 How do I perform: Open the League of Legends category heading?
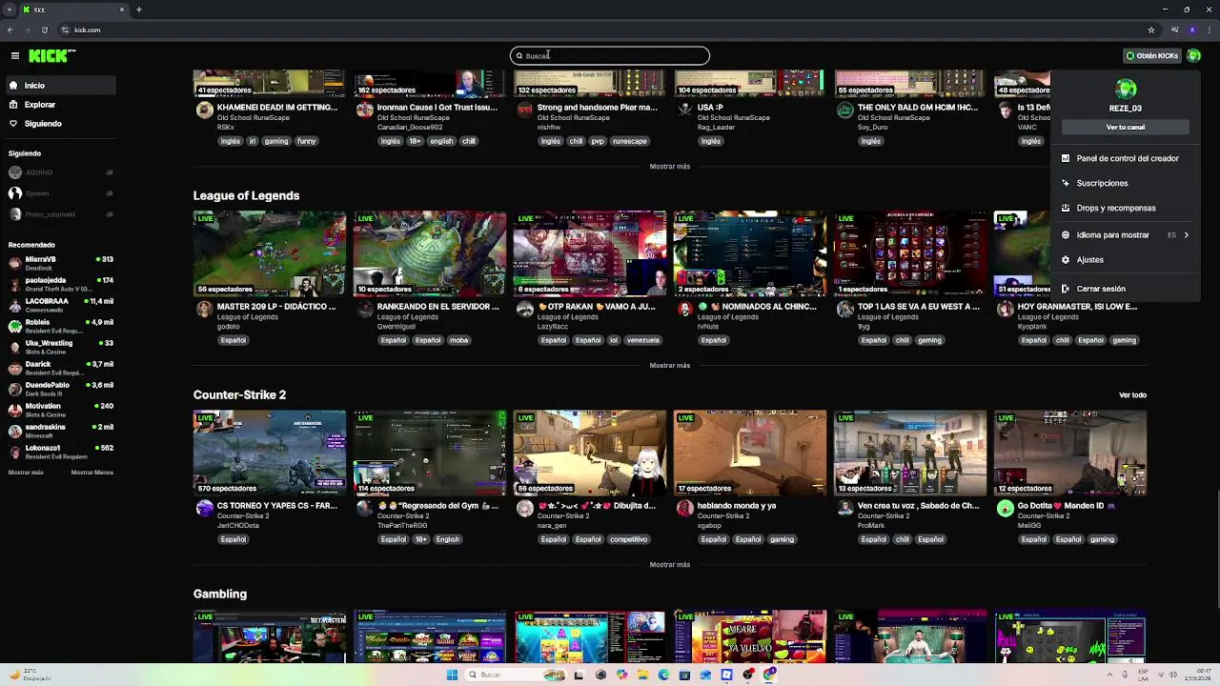click(246, 195)
